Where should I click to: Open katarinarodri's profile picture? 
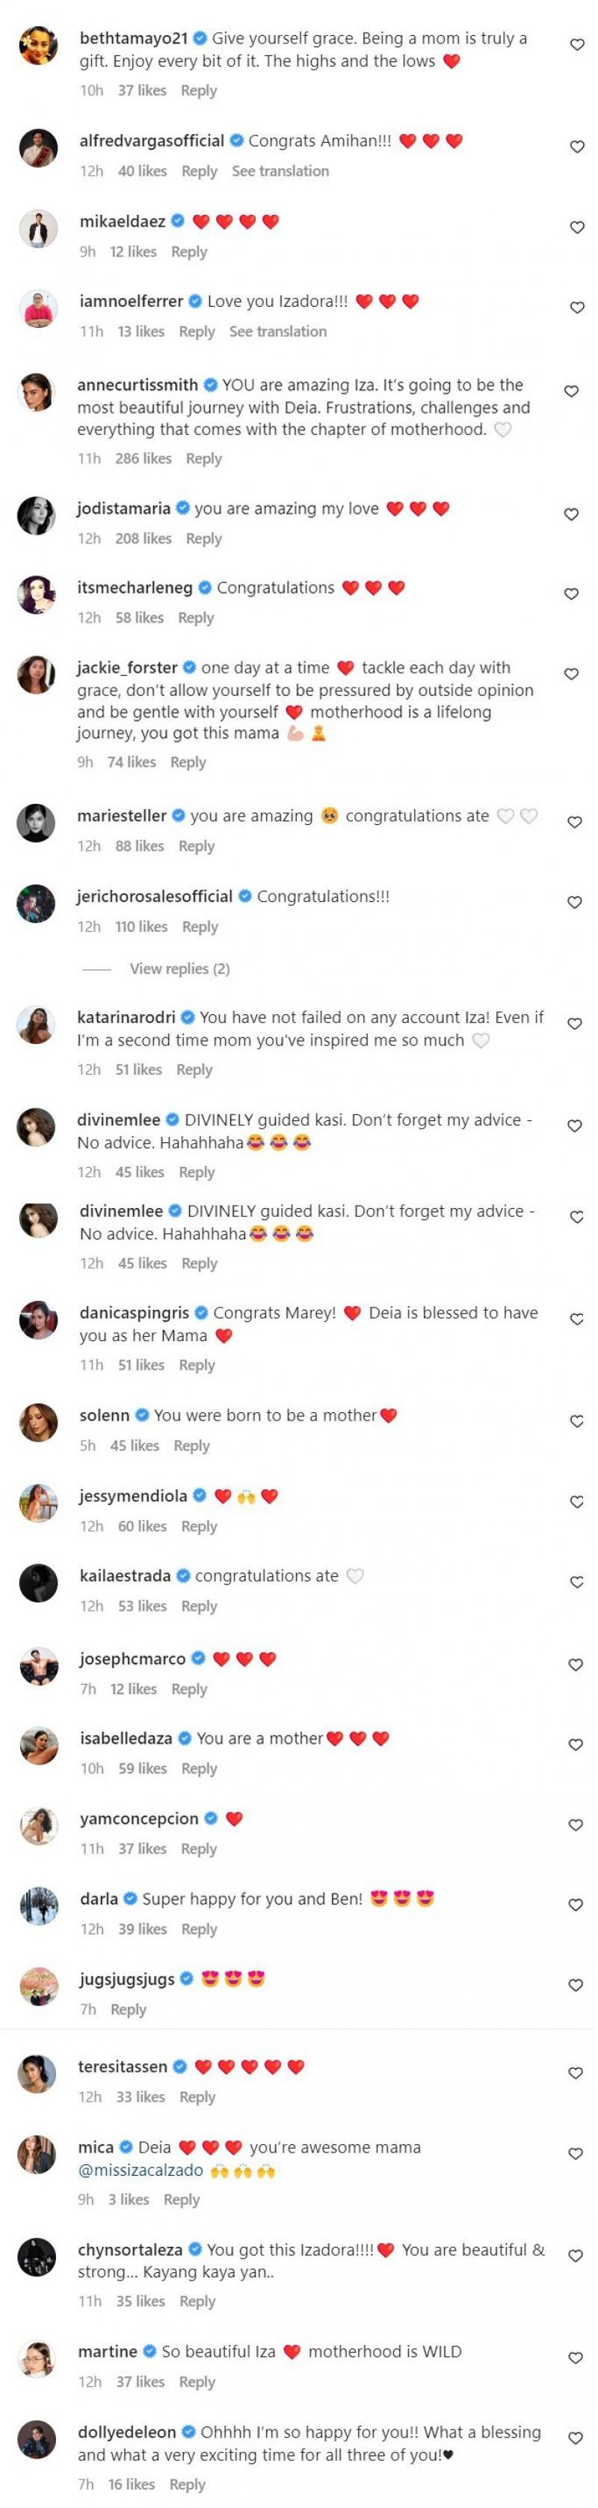tap(36, 1025)
